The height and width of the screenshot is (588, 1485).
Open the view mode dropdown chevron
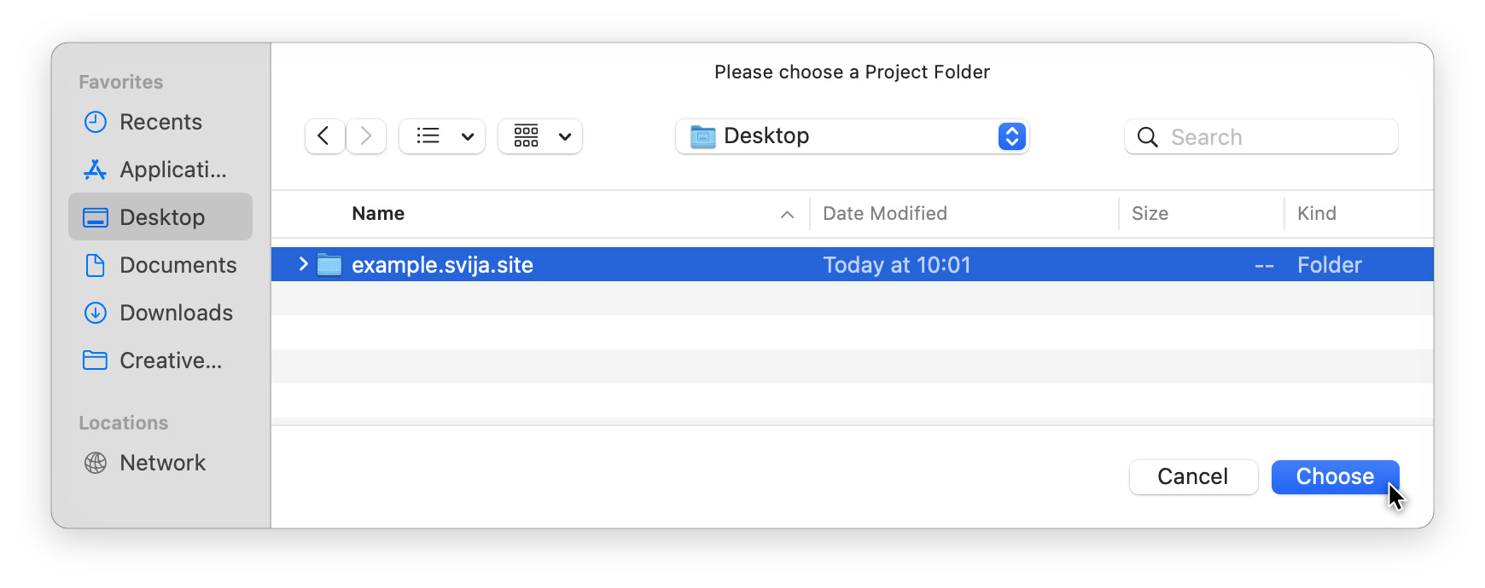468,136
